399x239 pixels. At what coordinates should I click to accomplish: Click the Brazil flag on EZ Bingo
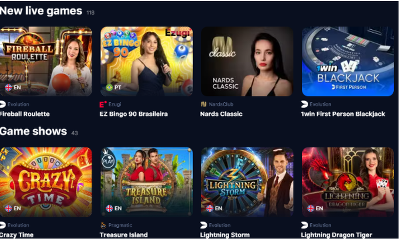109,87
